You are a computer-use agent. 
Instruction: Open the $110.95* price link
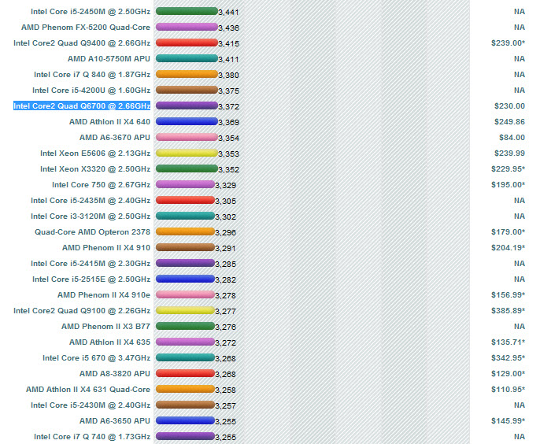click(508, 390)
